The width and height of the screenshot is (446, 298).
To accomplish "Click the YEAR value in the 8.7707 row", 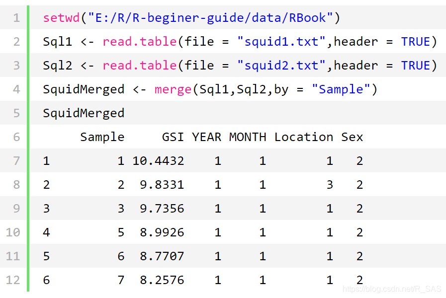I will pos(218,256).
